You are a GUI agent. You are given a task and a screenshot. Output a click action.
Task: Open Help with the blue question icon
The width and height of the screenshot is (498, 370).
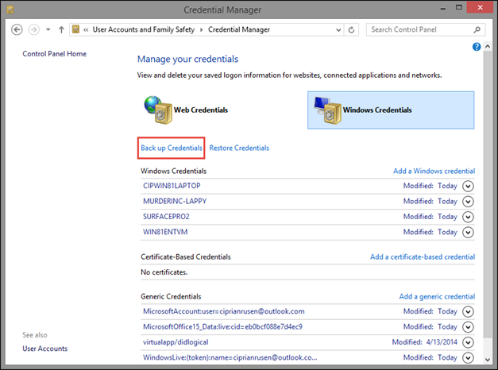[x=477, y=47]
